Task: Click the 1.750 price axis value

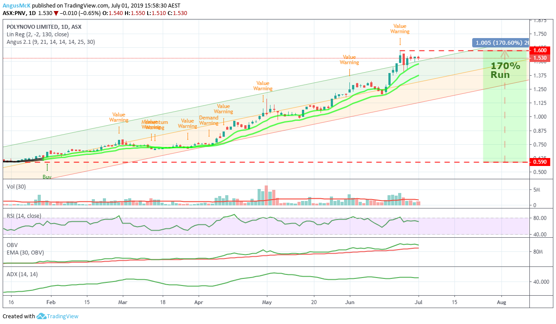Action: click(540, 34)
